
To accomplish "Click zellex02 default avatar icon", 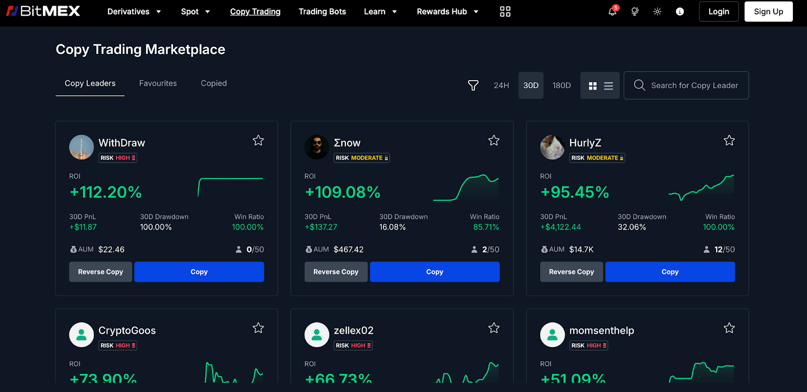I will pos(317,335).
